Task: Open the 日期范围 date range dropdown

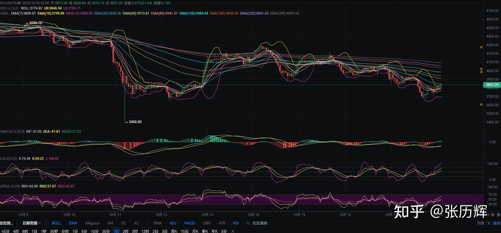Action: pyautogui.click(x=31, y=223)
